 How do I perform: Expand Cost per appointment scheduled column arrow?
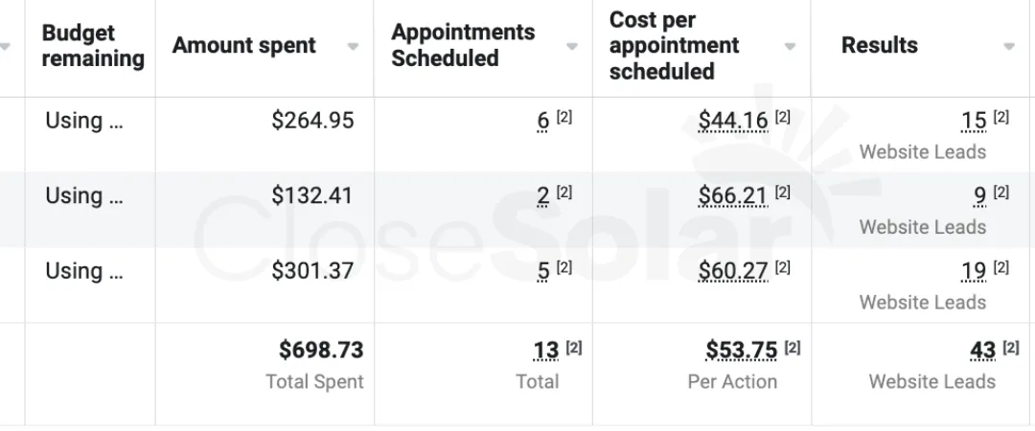click(790, 46)
